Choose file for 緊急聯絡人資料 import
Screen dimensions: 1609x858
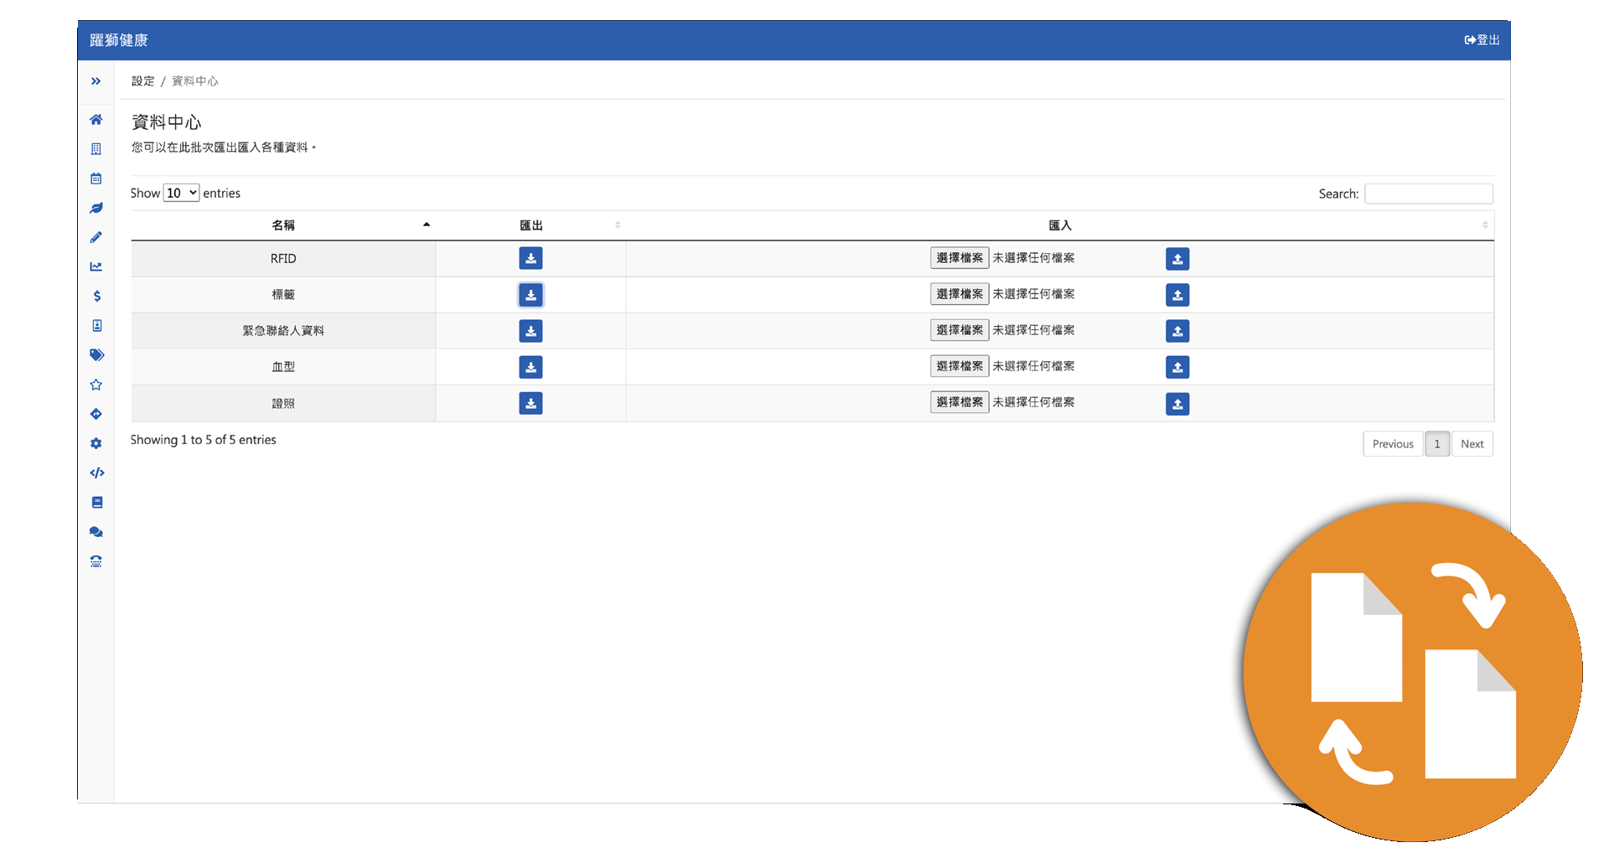point(960,330)
